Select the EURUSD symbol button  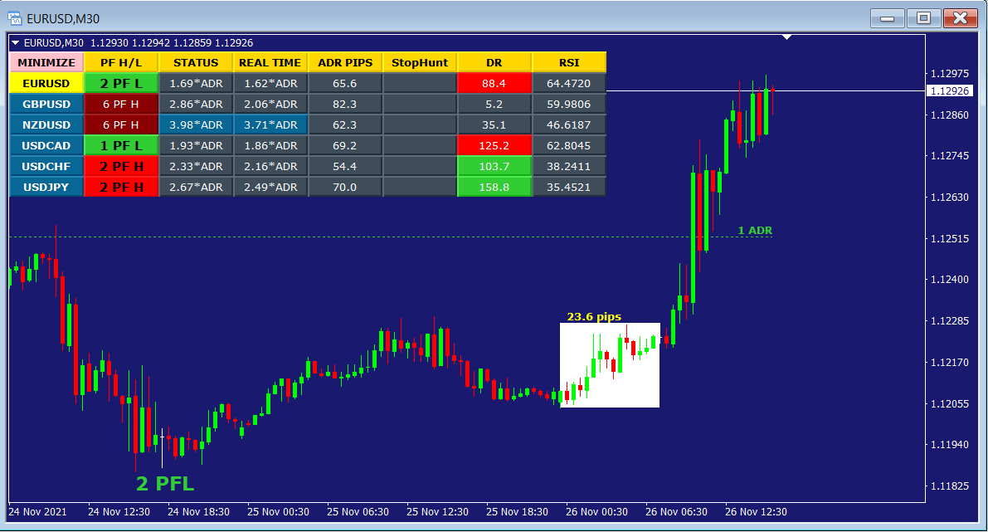coord(46,83)
